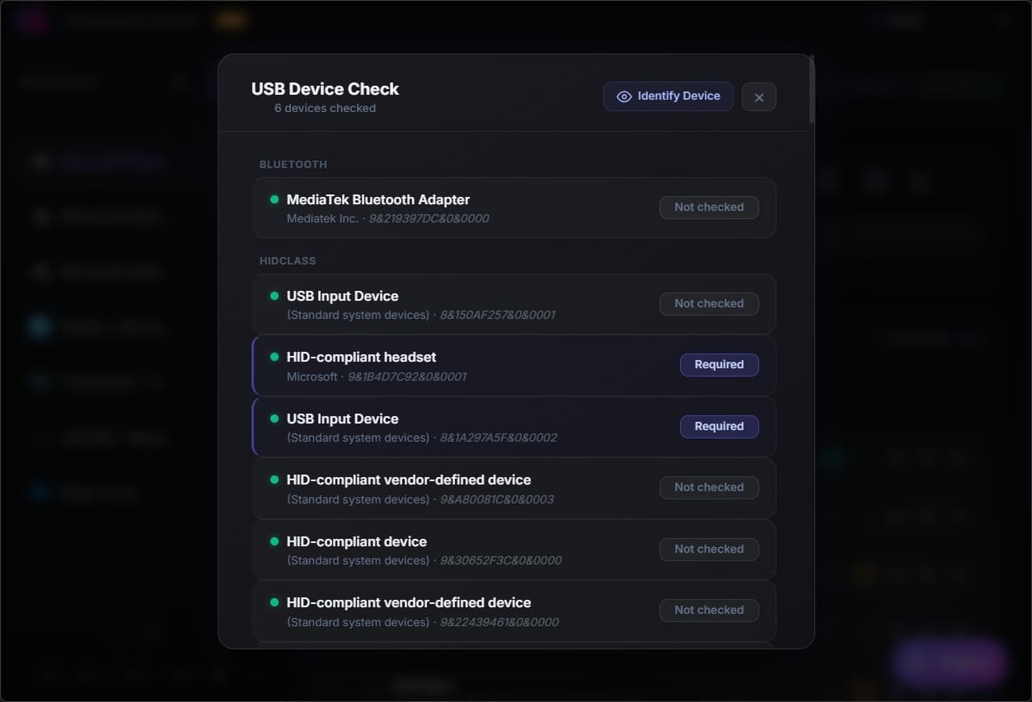
Task: Click the HIDCLASS section heading
Action: [x=288, y=260]
